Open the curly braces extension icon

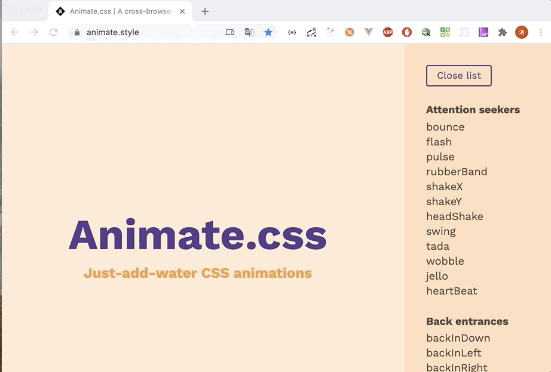pos(292,32)
